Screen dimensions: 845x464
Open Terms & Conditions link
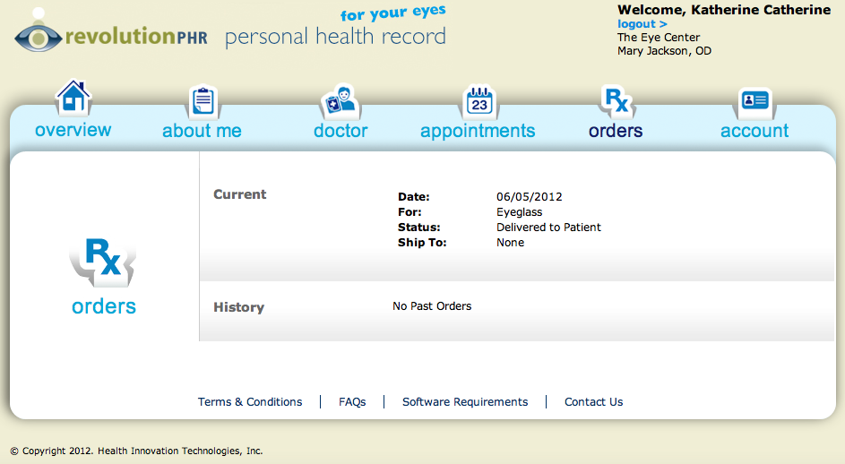click(250, 402)
